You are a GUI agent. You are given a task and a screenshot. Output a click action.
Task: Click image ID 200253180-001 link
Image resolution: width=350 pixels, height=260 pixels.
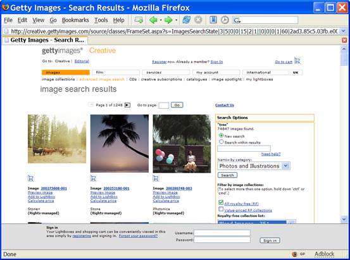pyautogui.click(x=116, y=189)
